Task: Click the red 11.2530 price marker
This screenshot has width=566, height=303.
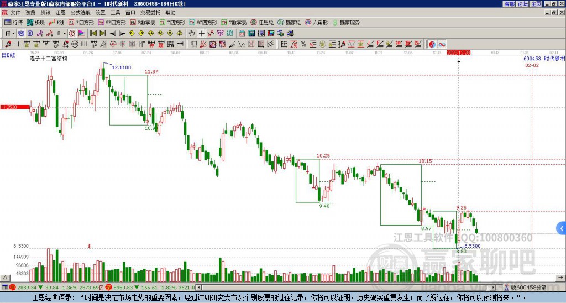Action: pyautogui.click(x=15, y=107)
